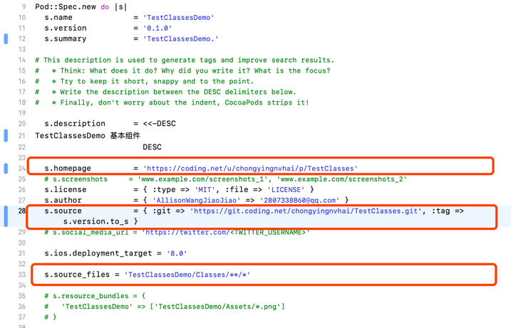Click 'Pod::Spec.new' on line 9

tap(66, 7)
